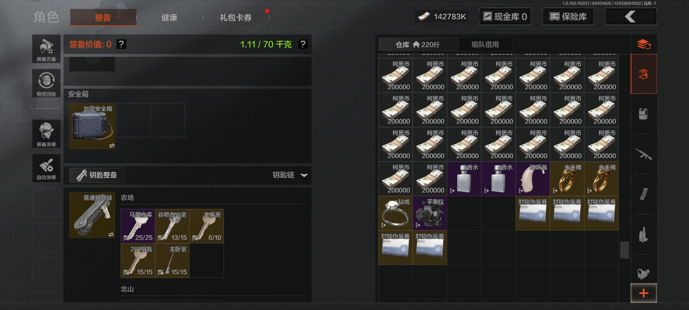The height and width of the screenshot is (310, 689).
Task: Select the vest category icon in sidebar
Action: point(643,114)
